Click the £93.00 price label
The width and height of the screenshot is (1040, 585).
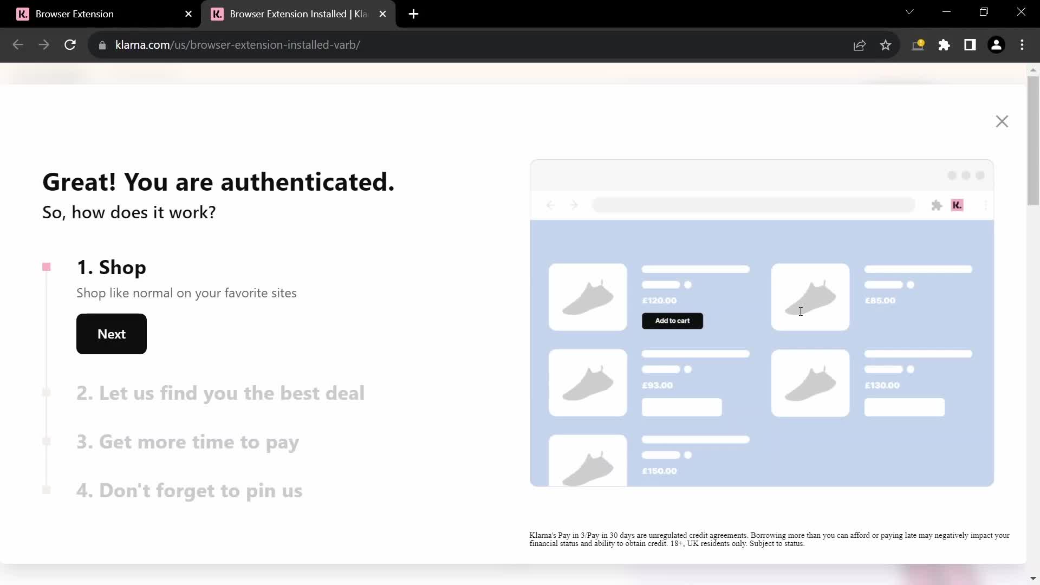click(x=657, y=386)
